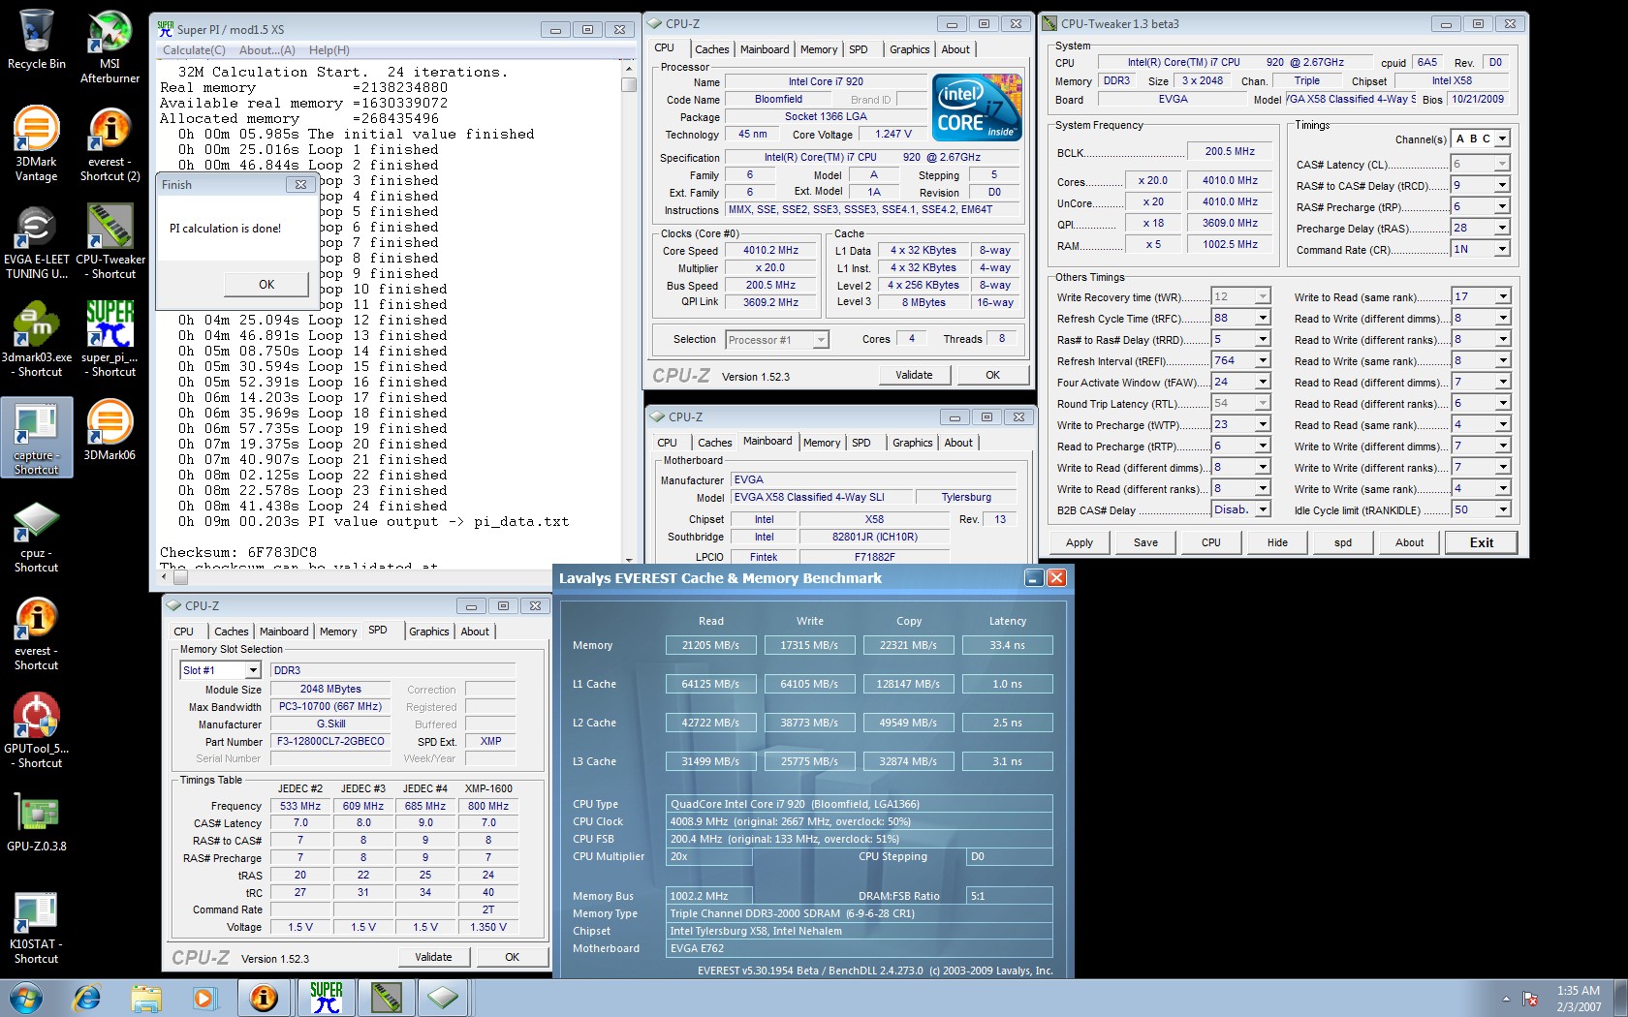Viewport: 1628px width, 1017px height.
Task: Open Graphics tab in top CPU-Z window
Action: [909, 49]
